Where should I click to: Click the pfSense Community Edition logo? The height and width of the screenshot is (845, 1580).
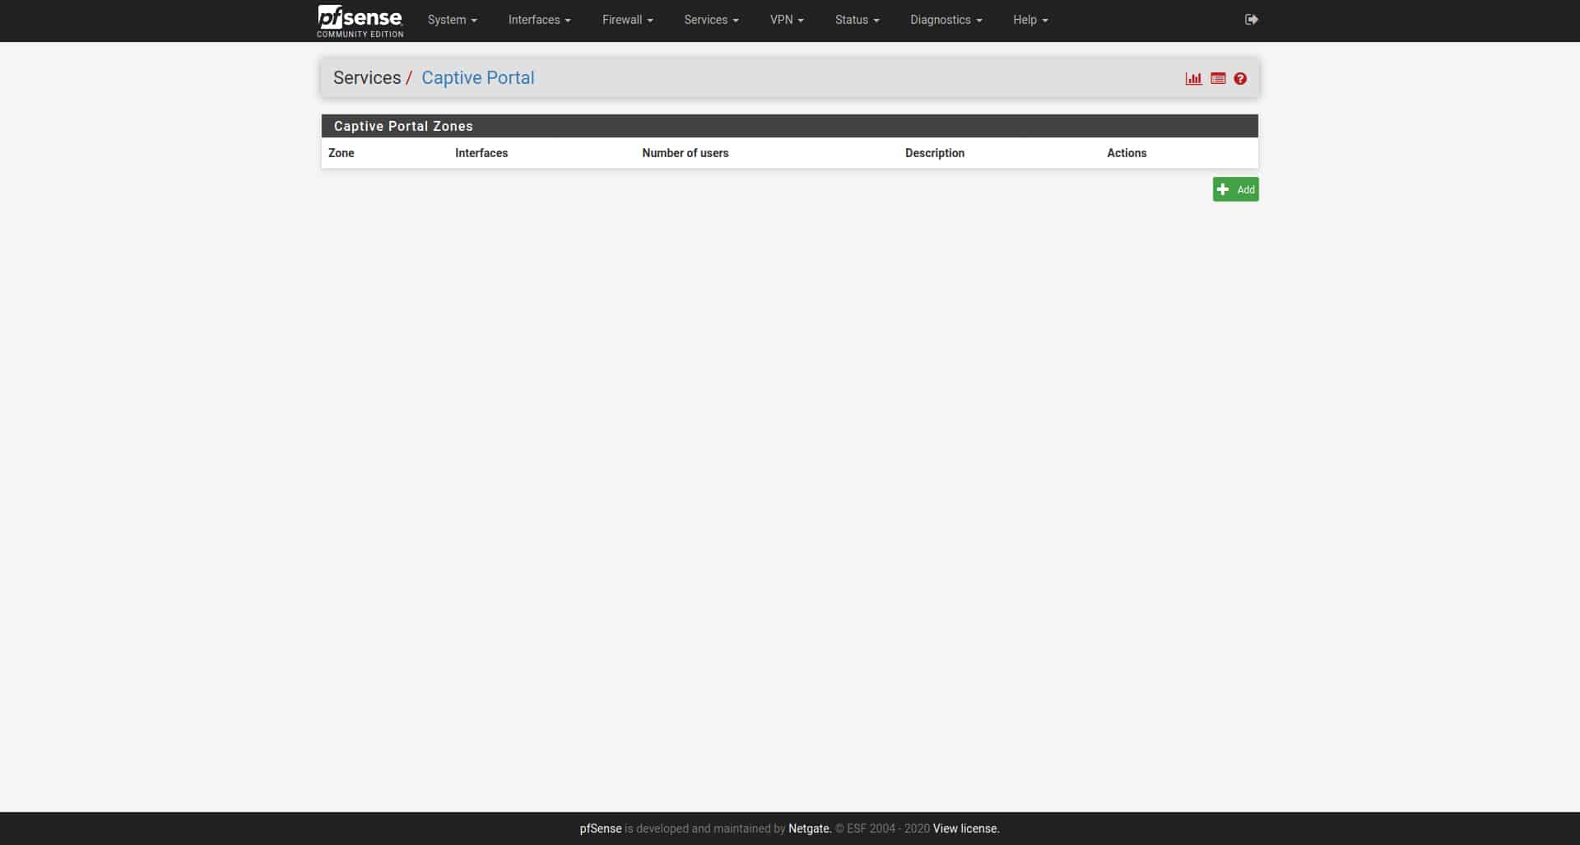coord(360,21)
